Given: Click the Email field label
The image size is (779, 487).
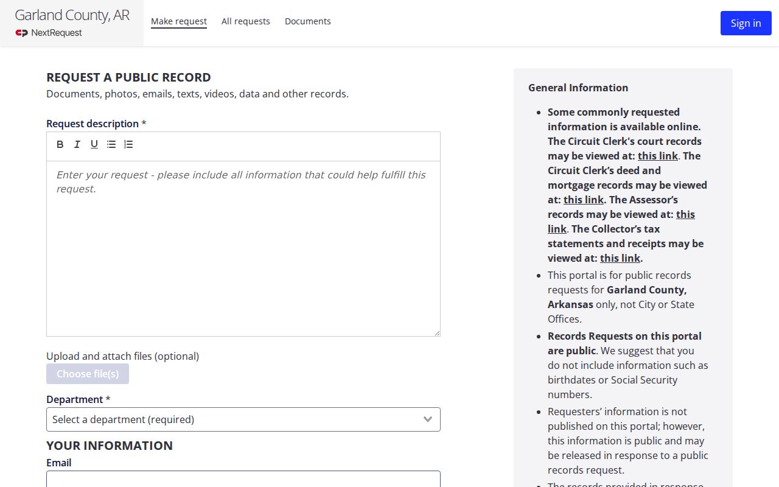Looking at the screenshot, I should [x=59, y=463].
